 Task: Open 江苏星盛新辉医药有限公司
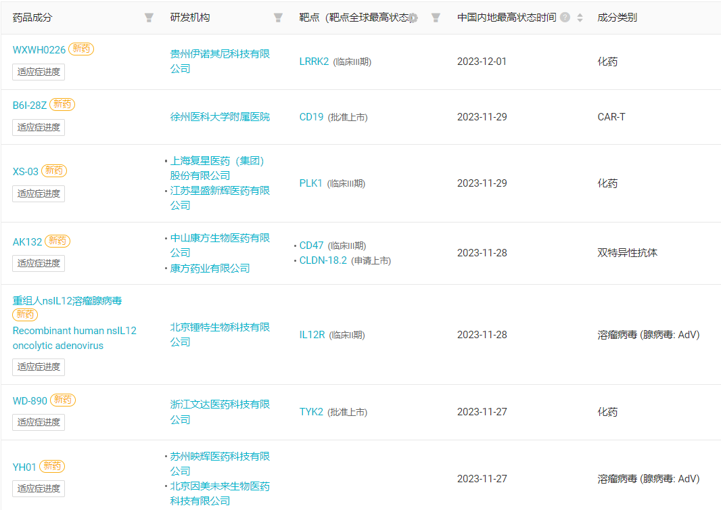220,198
